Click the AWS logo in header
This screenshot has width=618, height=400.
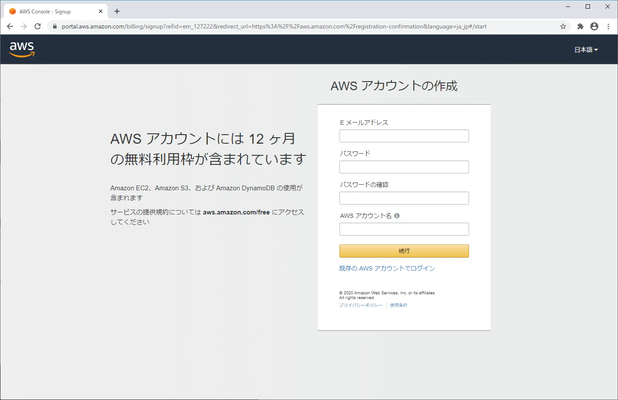22,50
